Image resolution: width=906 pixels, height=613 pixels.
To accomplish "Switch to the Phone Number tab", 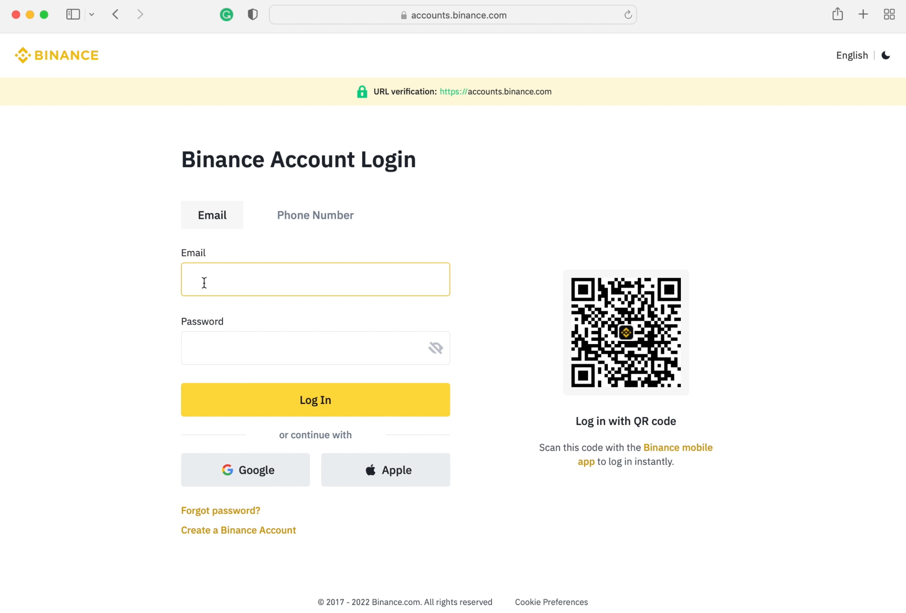I will pos(315,215).
